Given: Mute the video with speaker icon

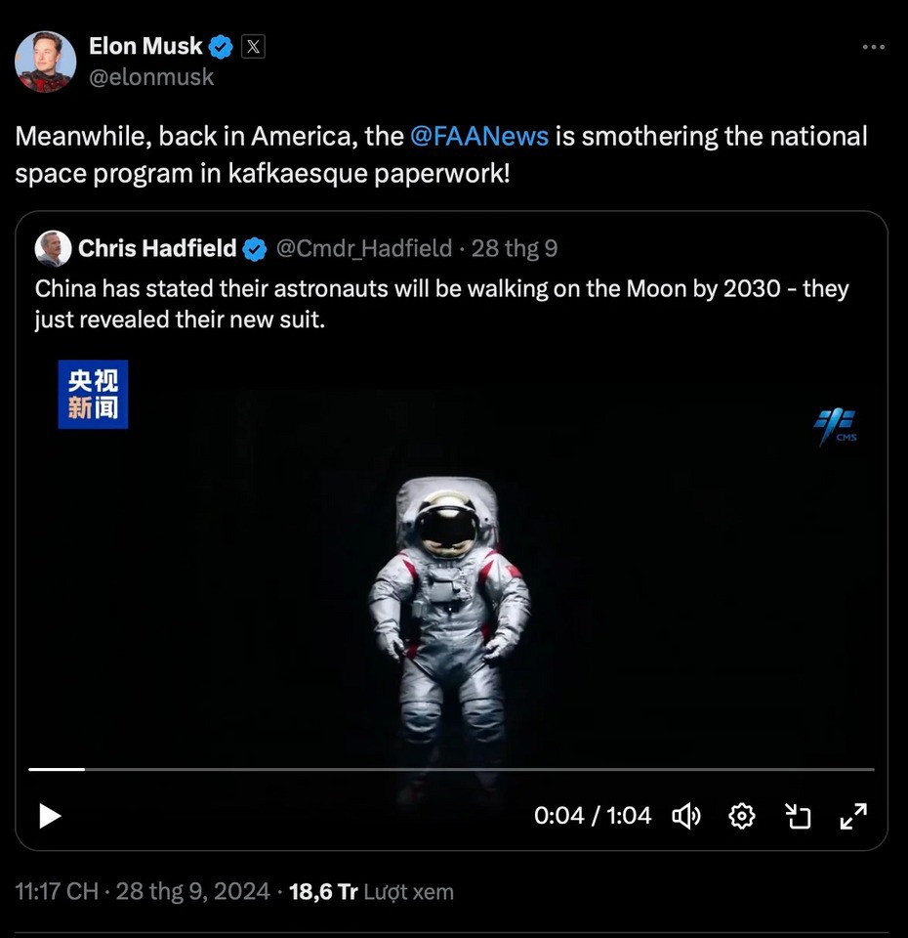Looking at the screenshot, I should [x=686, y=816].
